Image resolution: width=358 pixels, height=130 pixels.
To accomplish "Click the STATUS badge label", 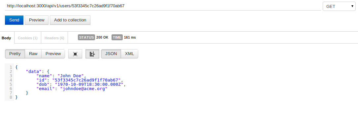I will point(86,37).
